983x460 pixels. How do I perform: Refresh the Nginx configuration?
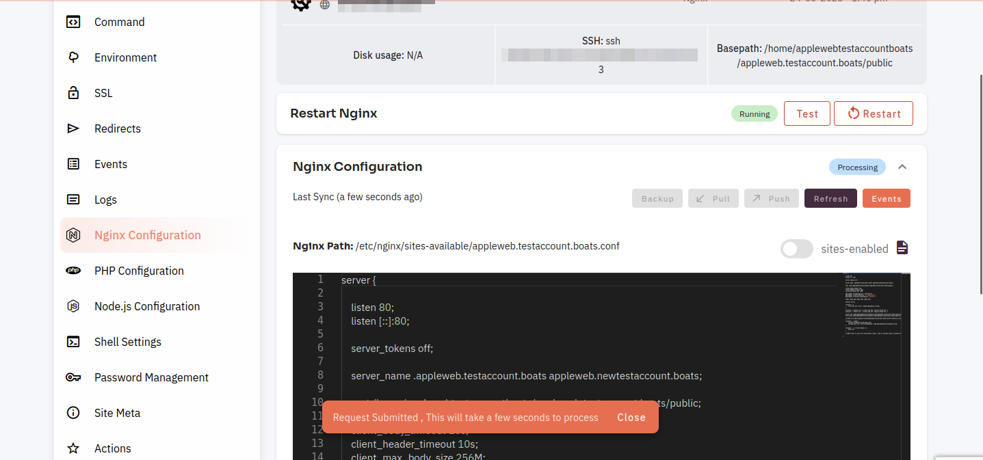coord(831,198)
